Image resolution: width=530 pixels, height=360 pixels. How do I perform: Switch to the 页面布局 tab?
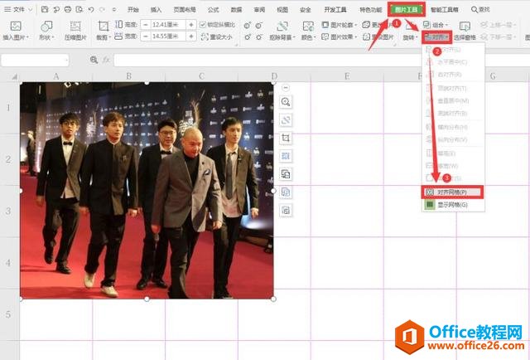[x=185, y=10]
